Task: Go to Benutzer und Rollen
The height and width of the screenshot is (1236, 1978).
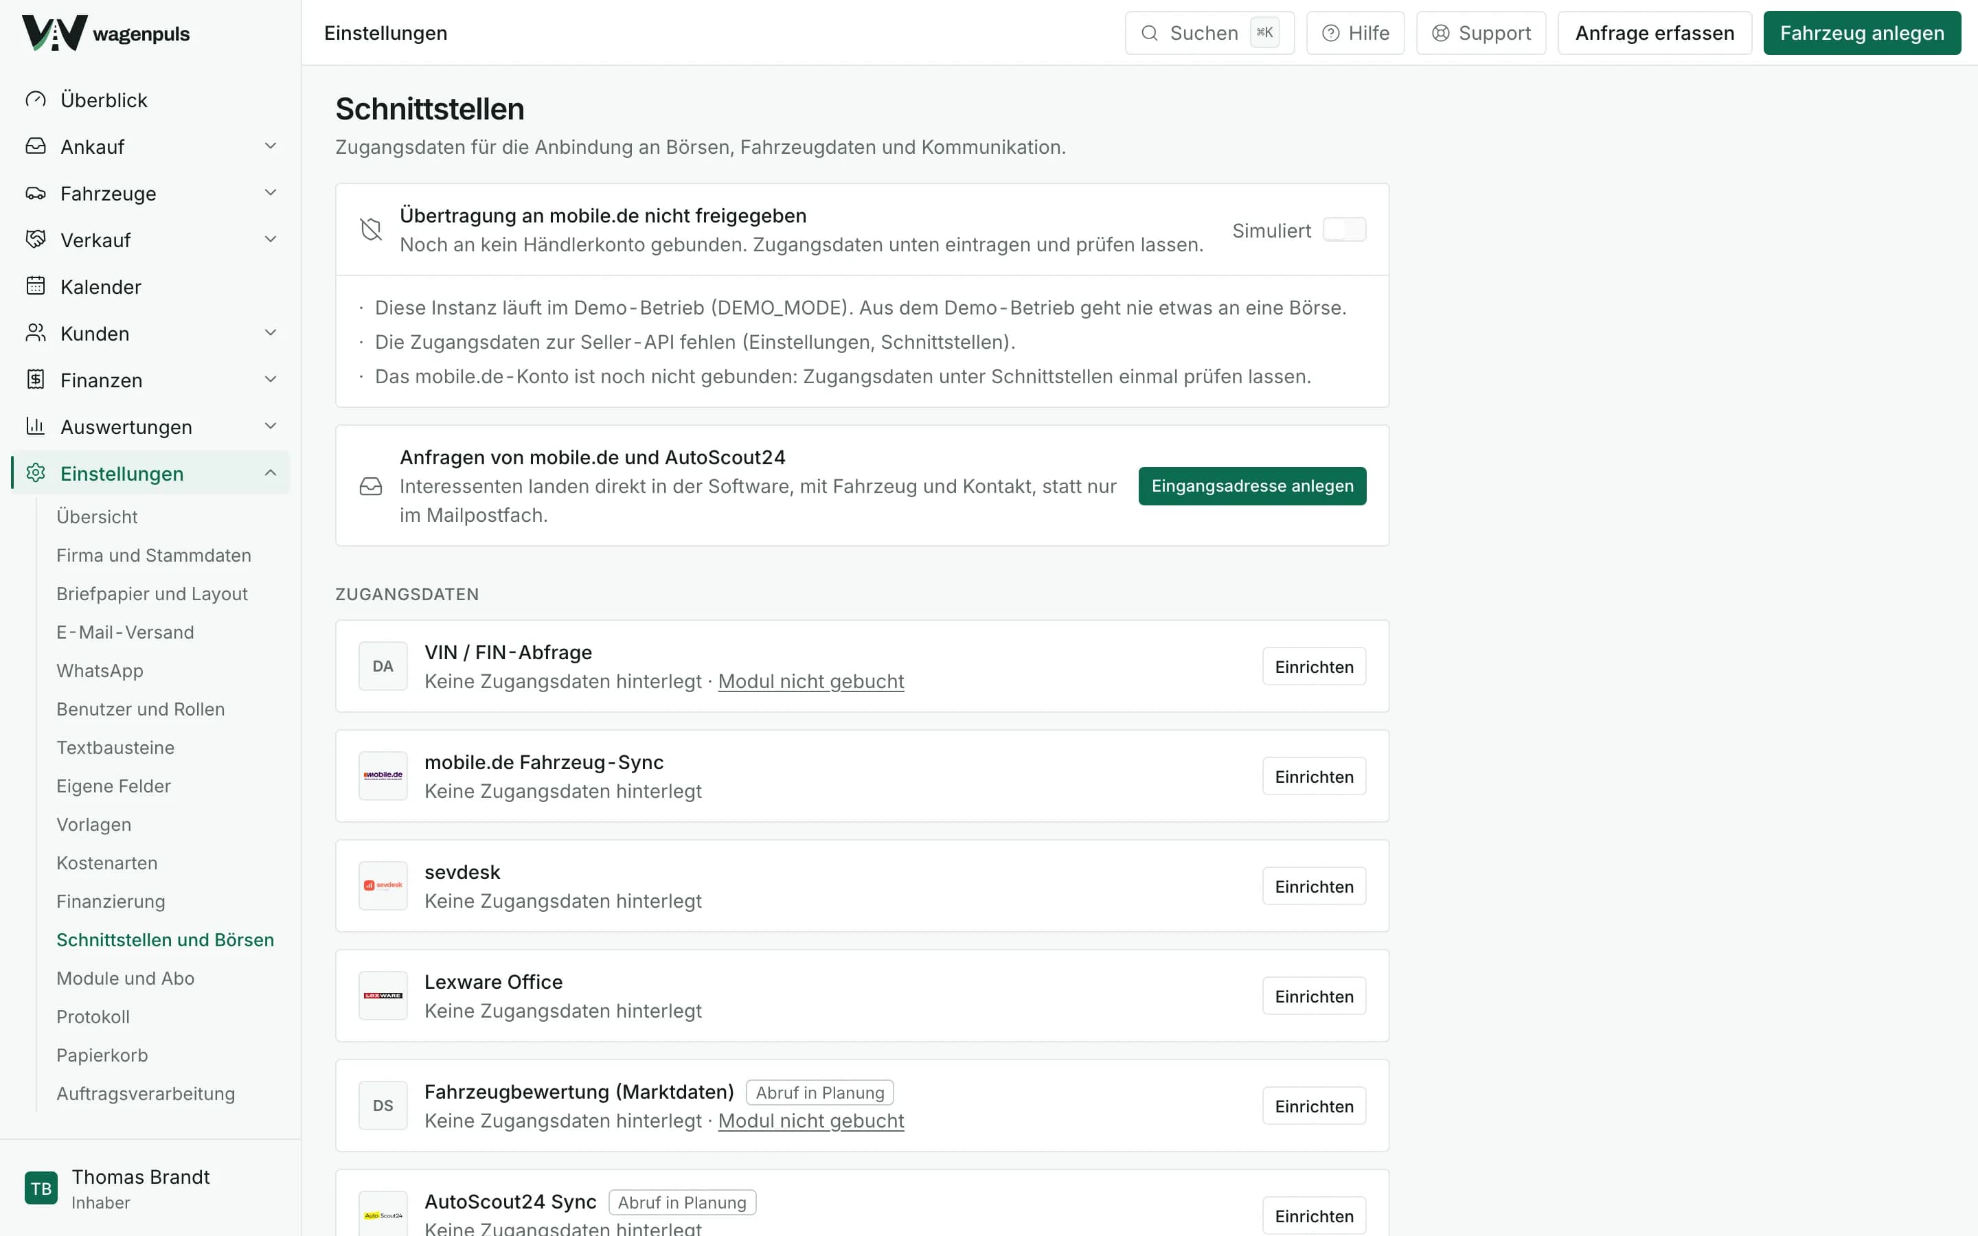Action: (x=141, y=709)
